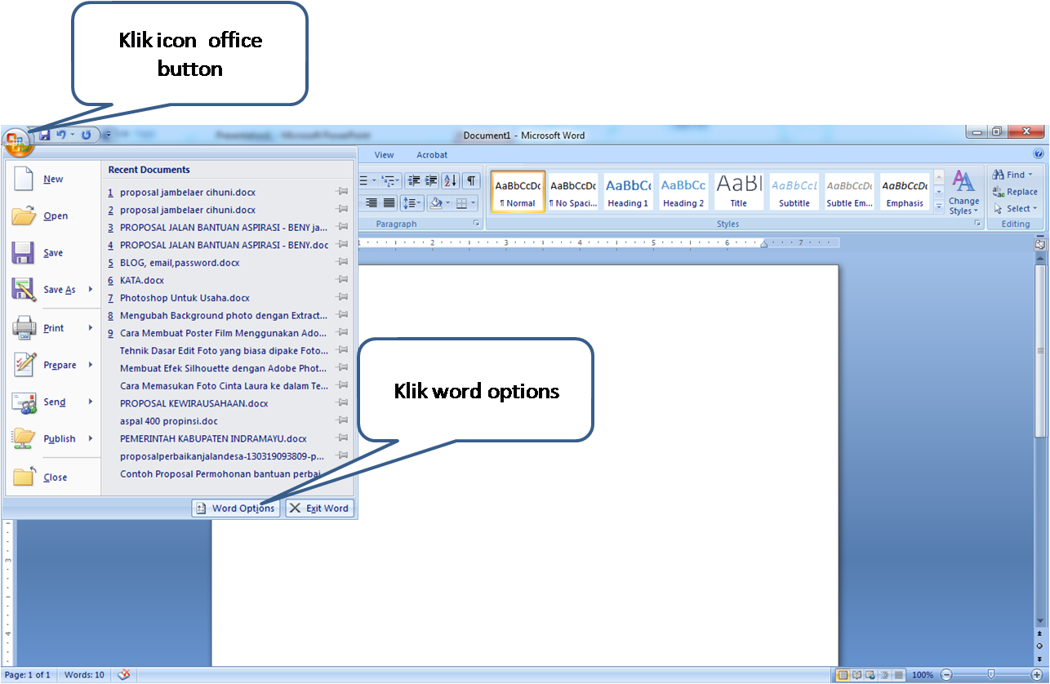Switch to the Acrobat ribbon tab
This screenshot has width=1050, height=684.
coord(432,155)
